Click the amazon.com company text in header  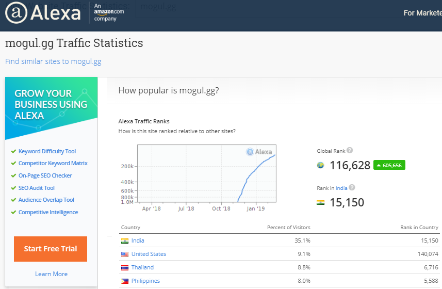[x=109, y=13]
